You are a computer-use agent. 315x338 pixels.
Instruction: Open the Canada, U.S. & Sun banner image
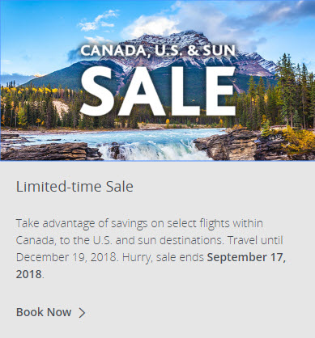157,80
